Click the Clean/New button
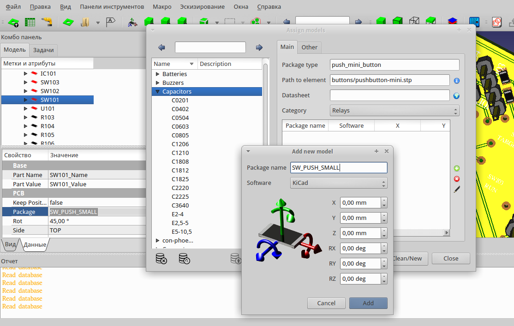Viewport: 514px width, 326px height. (408, 259)
